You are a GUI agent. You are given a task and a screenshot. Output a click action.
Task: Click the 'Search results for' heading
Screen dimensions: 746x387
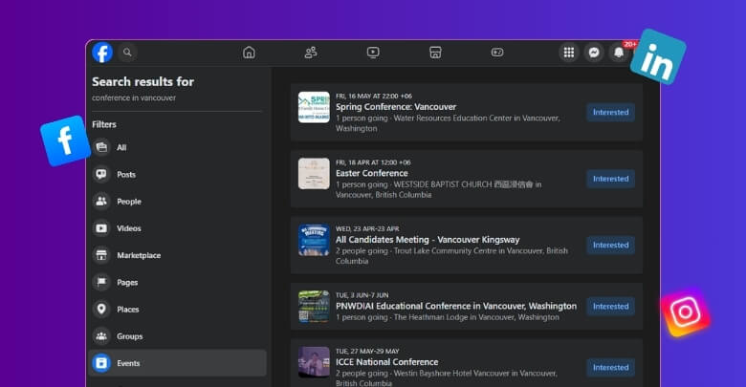pos(143,82)
